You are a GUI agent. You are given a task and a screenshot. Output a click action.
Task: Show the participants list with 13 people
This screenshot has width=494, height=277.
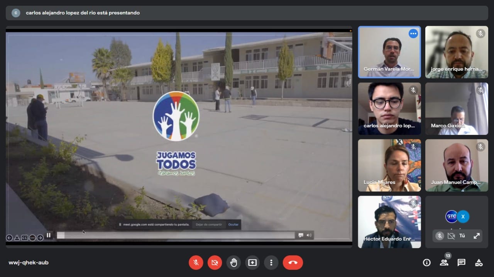click(x=444, y=263)
